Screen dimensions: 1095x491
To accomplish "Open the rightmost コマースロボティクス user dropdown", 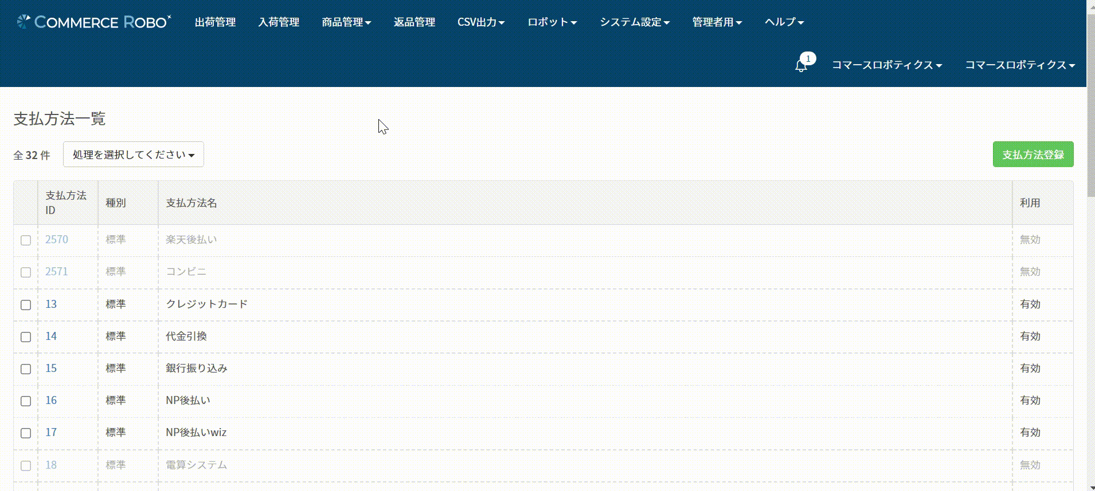I will click(1020, 65).
